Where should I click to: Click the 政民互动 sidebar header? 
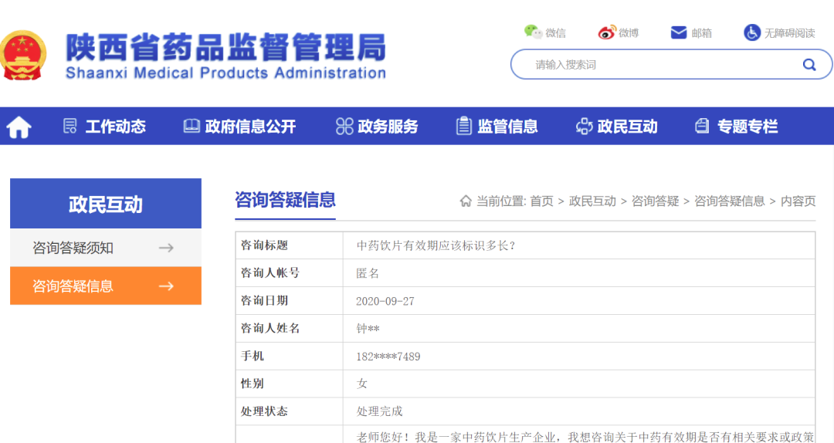pyautogui.click(x=106, y=204)
